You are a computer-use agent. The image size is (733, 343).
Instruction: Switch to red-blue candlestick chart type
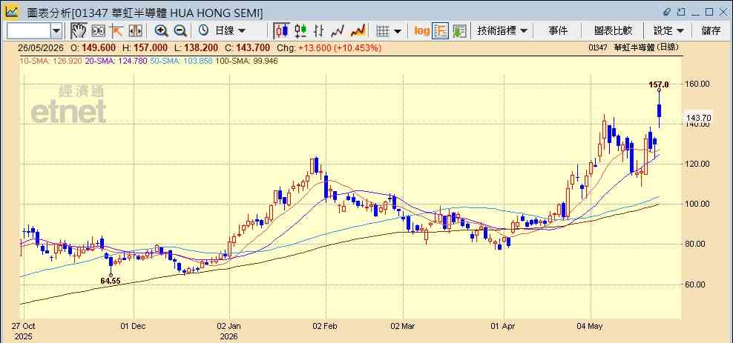tap(281, 31)
